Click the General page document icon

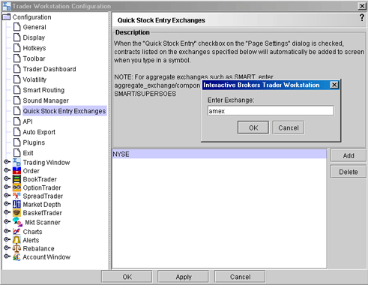tap(17, 27)
